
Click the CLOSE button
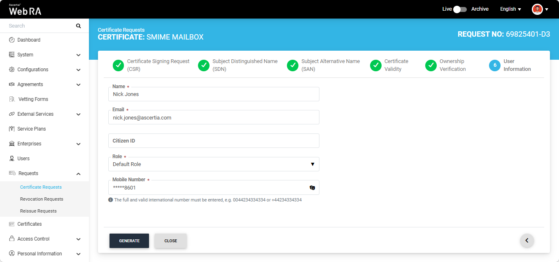tap(170, 241)
